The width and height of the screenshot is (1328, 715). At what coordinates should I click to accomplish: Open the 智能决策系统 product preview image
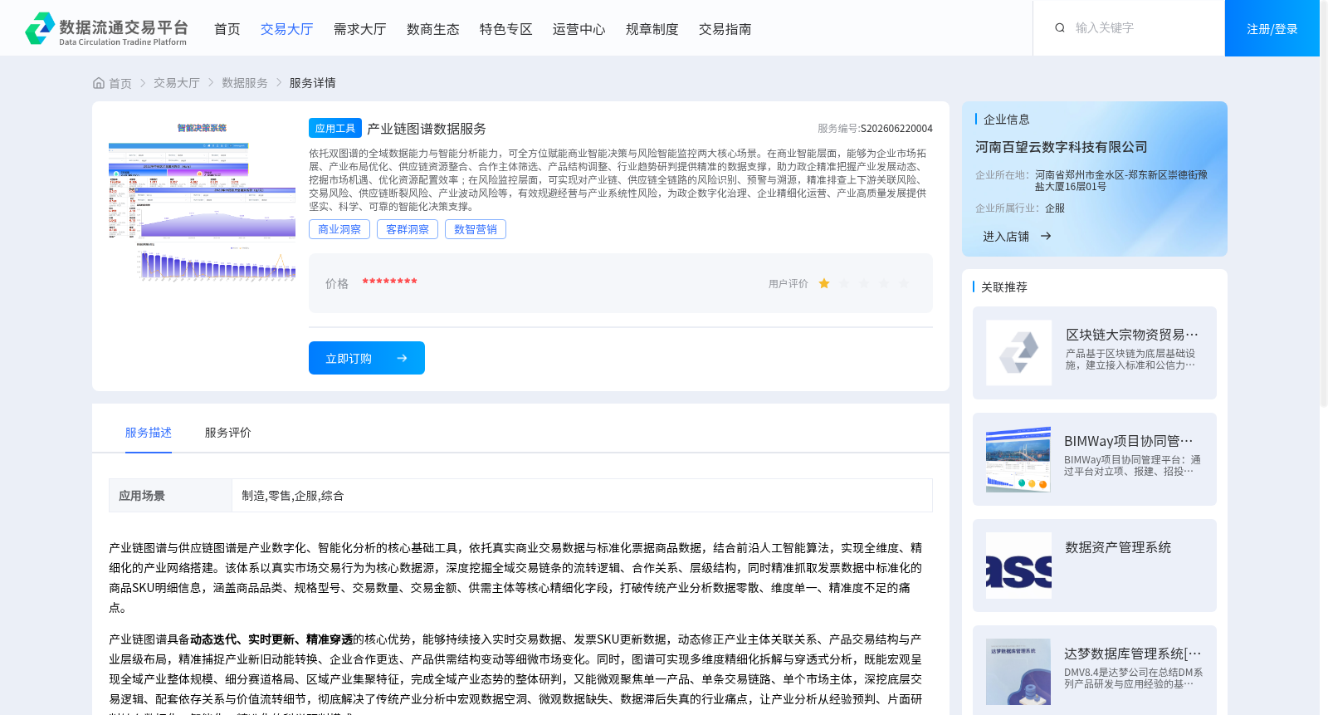[x=202, y=202]
